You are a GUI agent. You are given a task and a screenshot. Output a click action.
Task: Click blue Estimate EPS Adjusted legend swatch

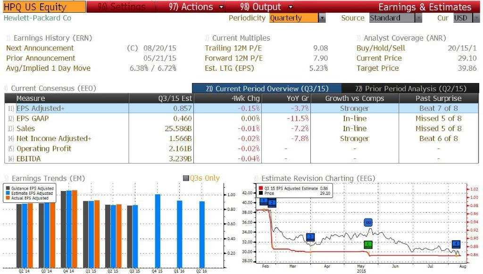click(x=8, y=193)
